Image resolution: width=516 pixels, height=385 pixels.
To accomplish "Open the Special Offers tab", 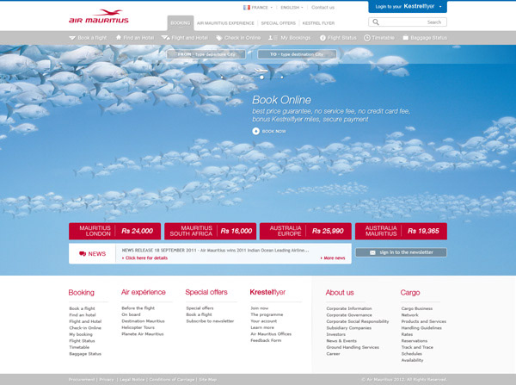I will click(x=278, y=23).
